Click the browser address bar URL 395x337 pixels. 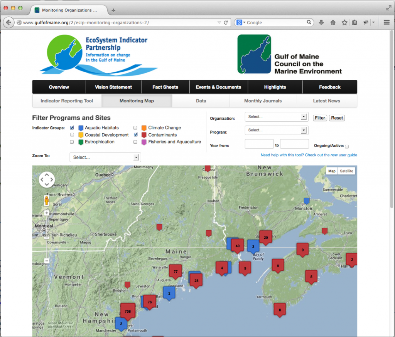[x=86, y=23]
